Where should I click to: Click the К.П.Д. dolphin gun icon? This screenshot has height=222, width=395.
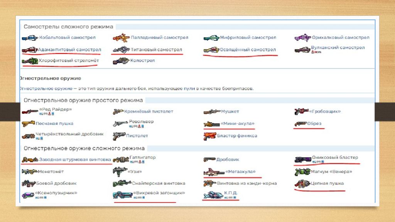click(213, 195)
